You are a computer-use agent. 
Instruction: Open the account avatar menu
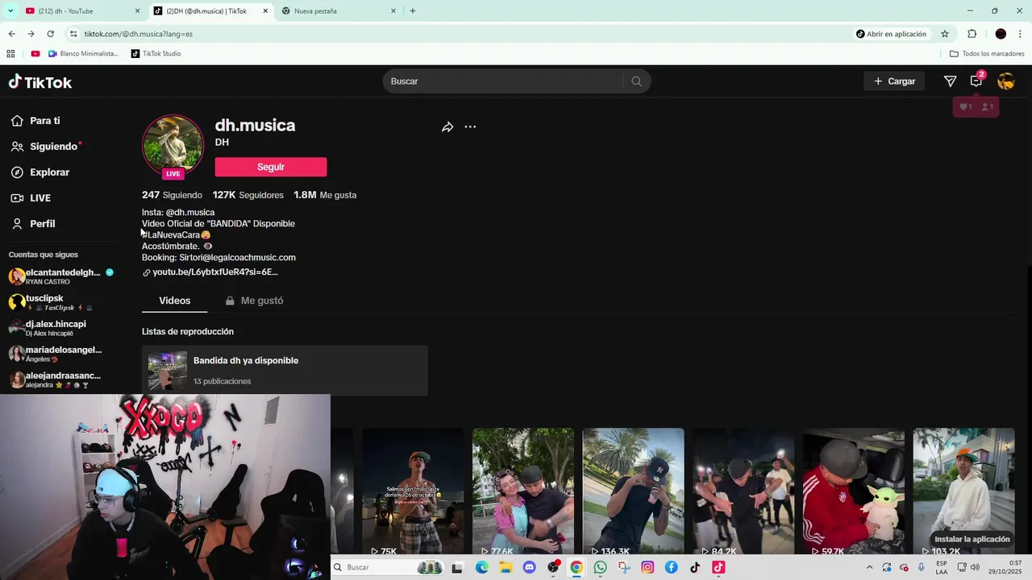pyautogui.click(x=1005, y=81)
